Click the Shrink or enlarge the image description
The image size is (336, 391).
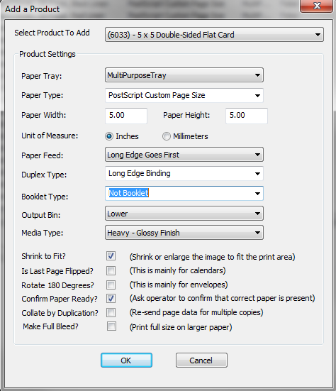[212, 257]
